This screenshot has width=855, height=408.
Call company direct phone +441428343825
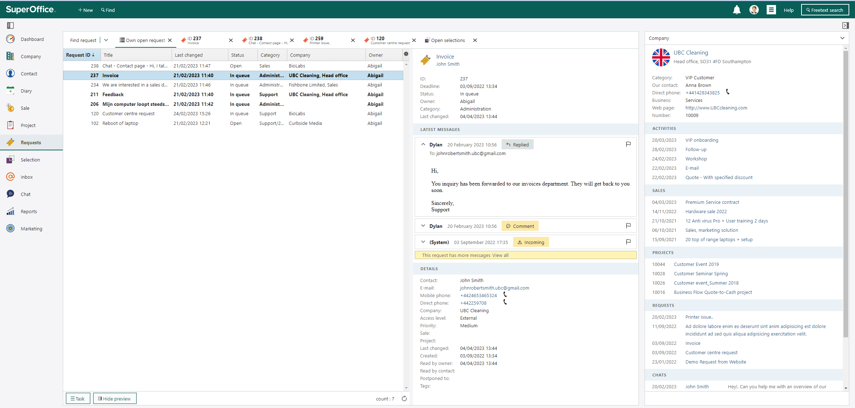point(728,92)
